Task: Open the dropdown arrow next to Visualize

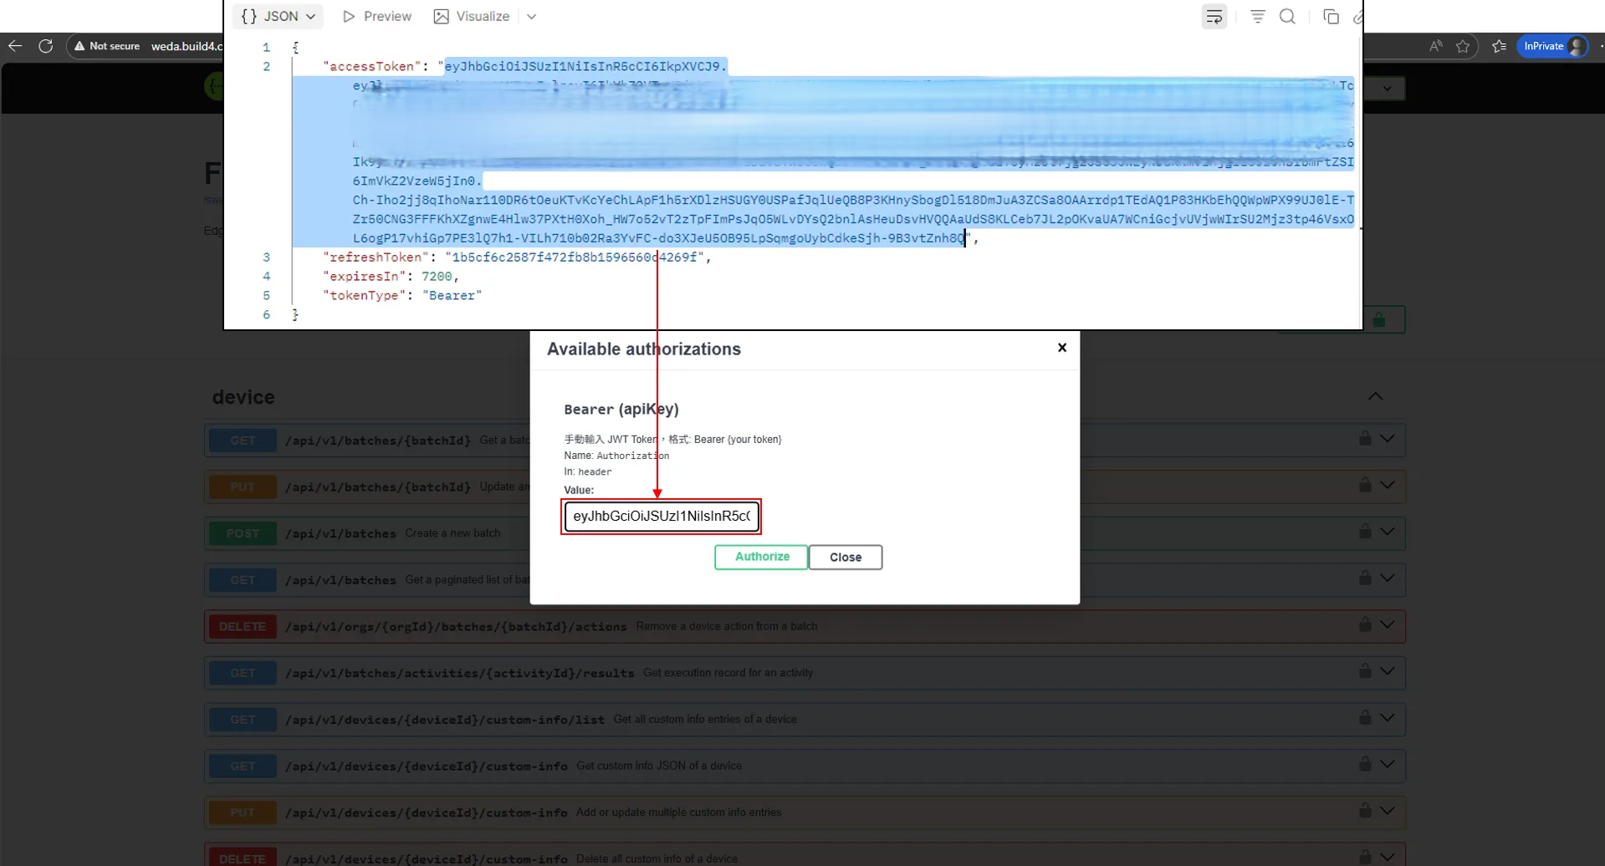Action: (x=532, y=16)
